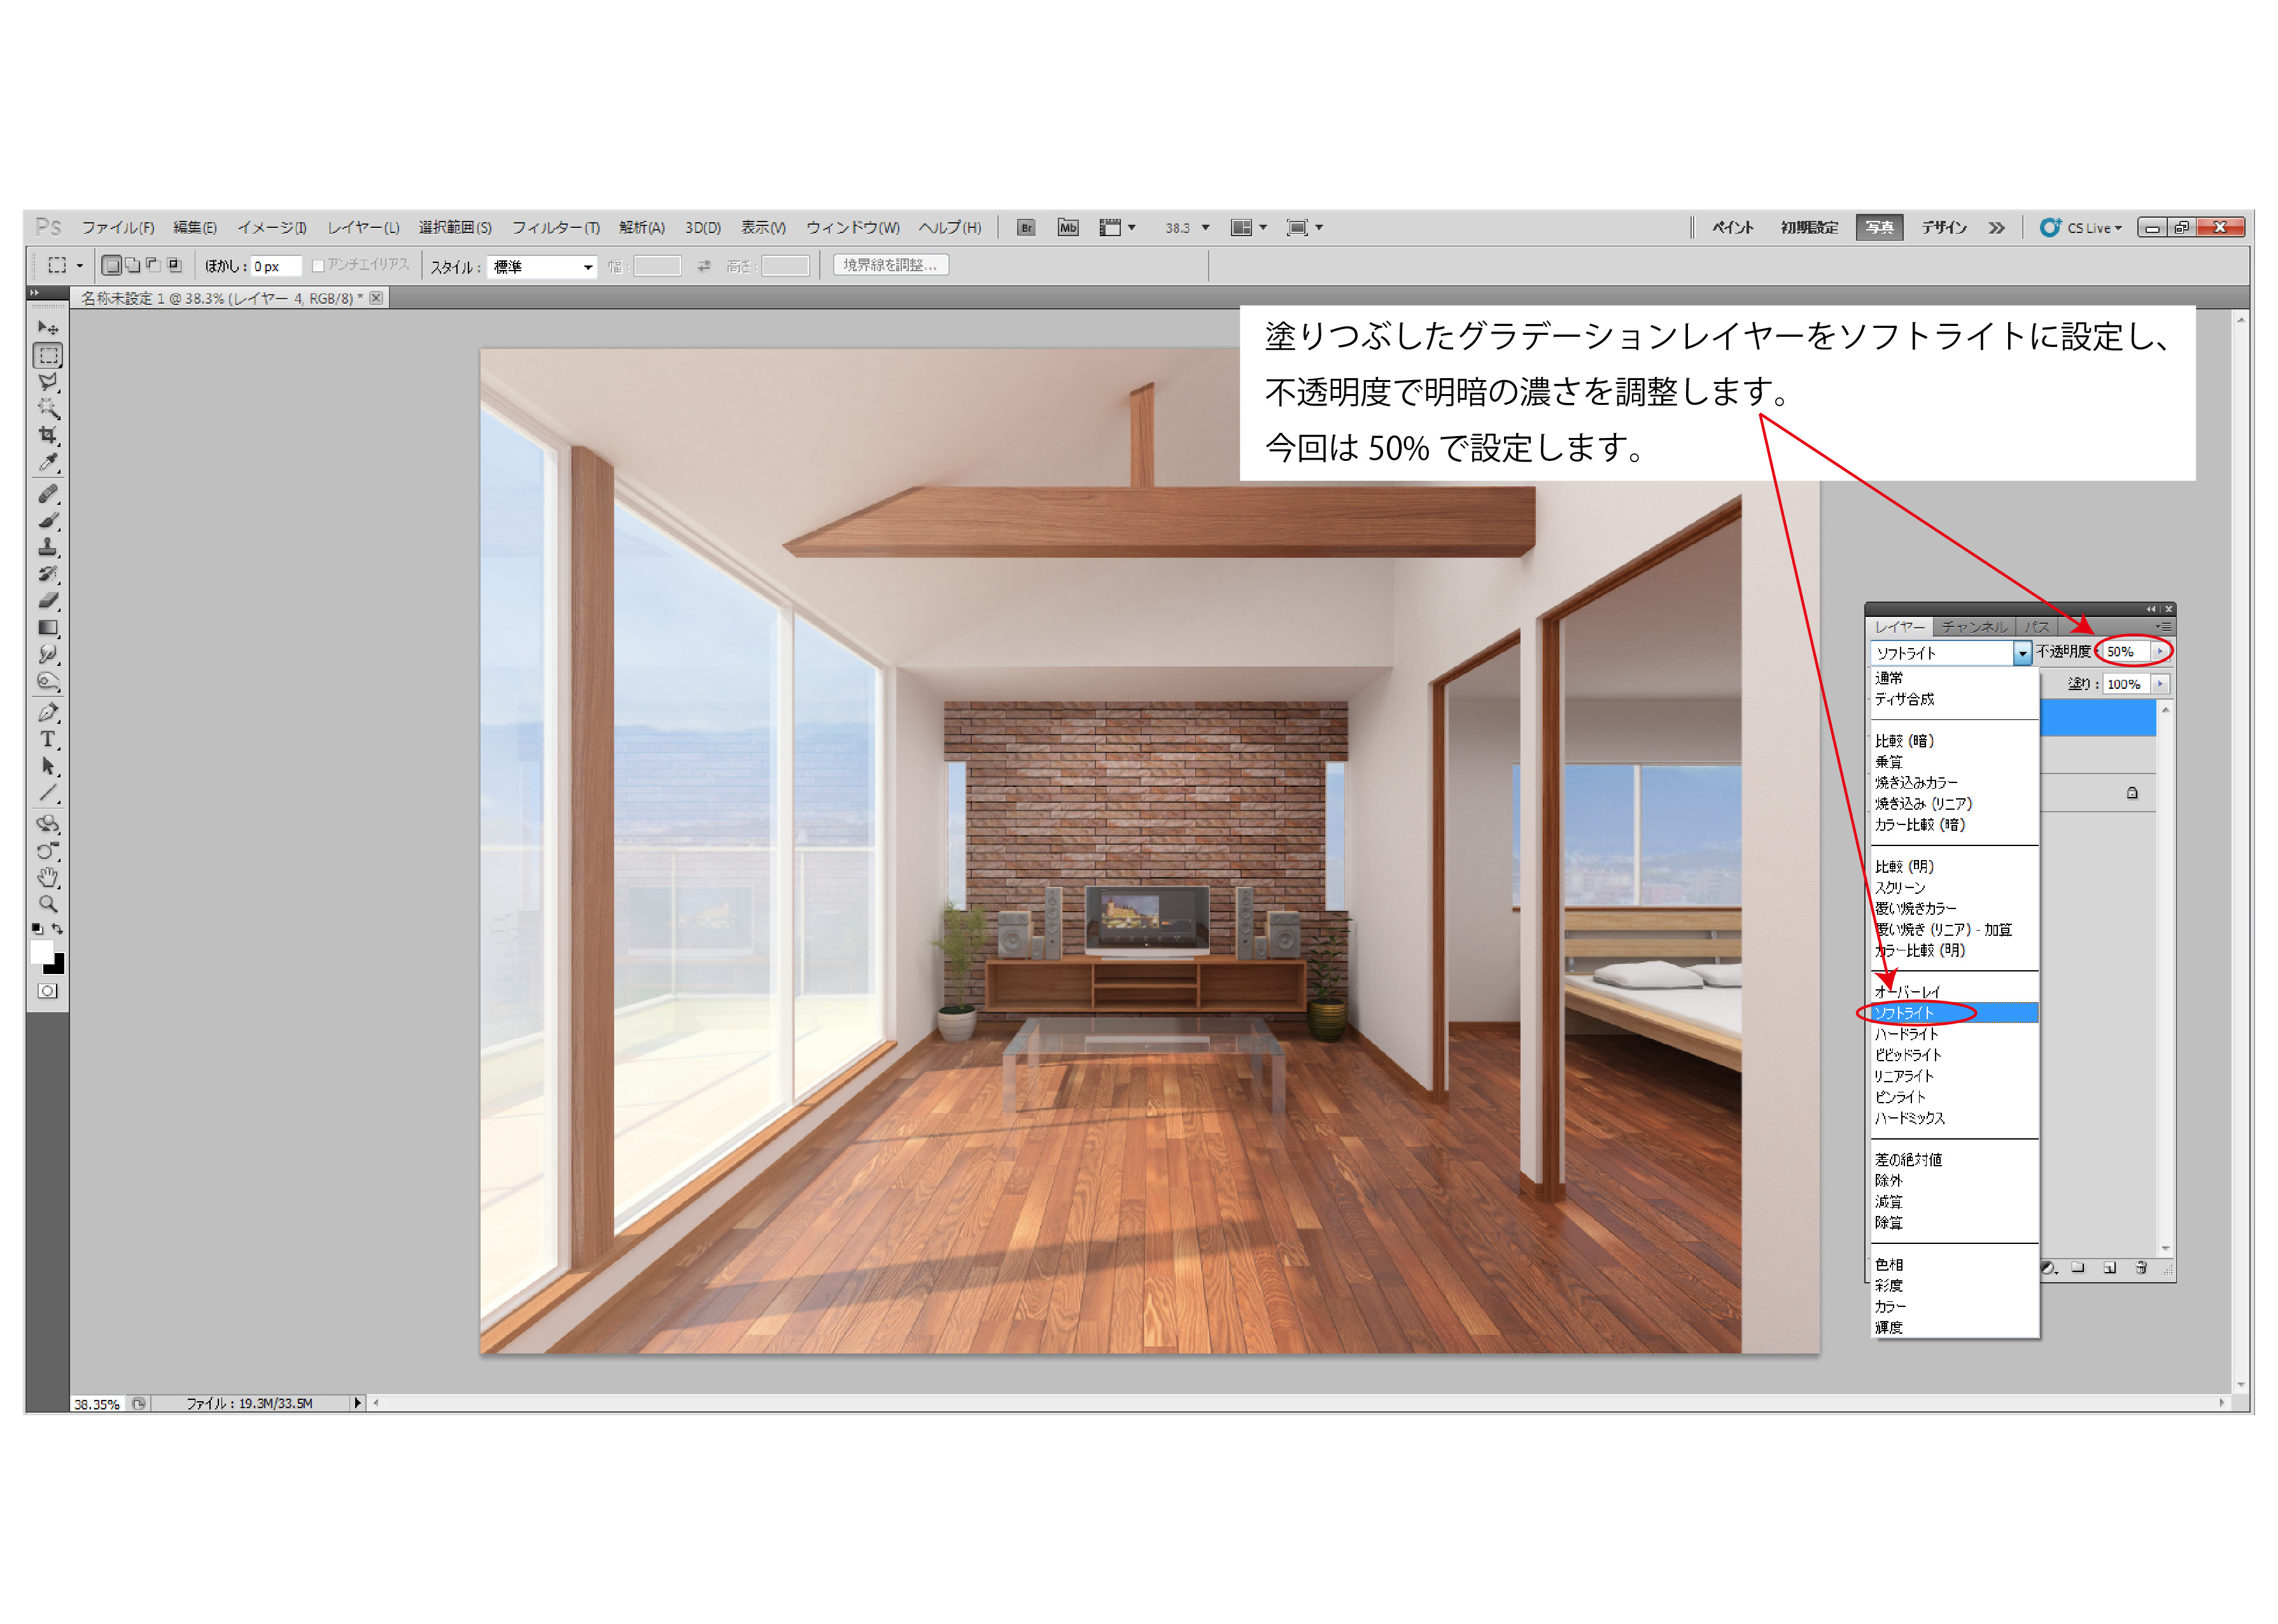Select the Zoom tool
The image size is (2278, 1624).
pos(47,904)
